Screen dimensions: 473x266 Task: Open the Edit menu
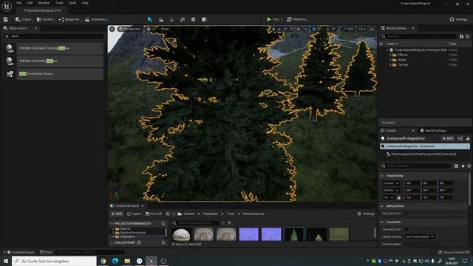pyautogui.click(x=30, y=3)
